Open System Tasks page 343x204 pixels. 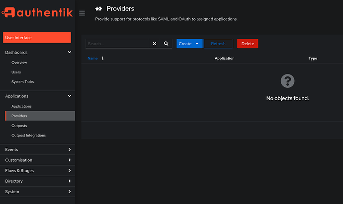click(22, 82)
